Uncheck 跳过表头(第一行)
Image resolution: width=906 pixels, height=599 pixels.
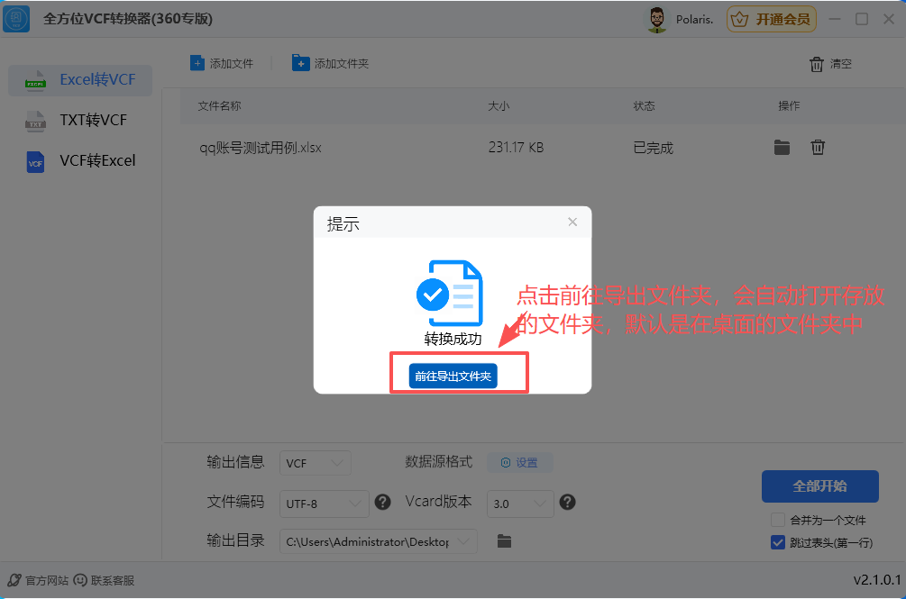(777, 542)
